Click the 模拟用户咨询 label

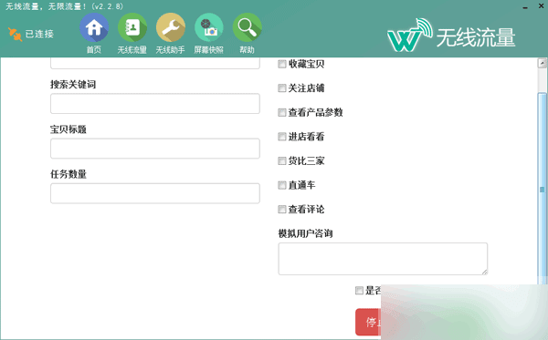point(305,233)
